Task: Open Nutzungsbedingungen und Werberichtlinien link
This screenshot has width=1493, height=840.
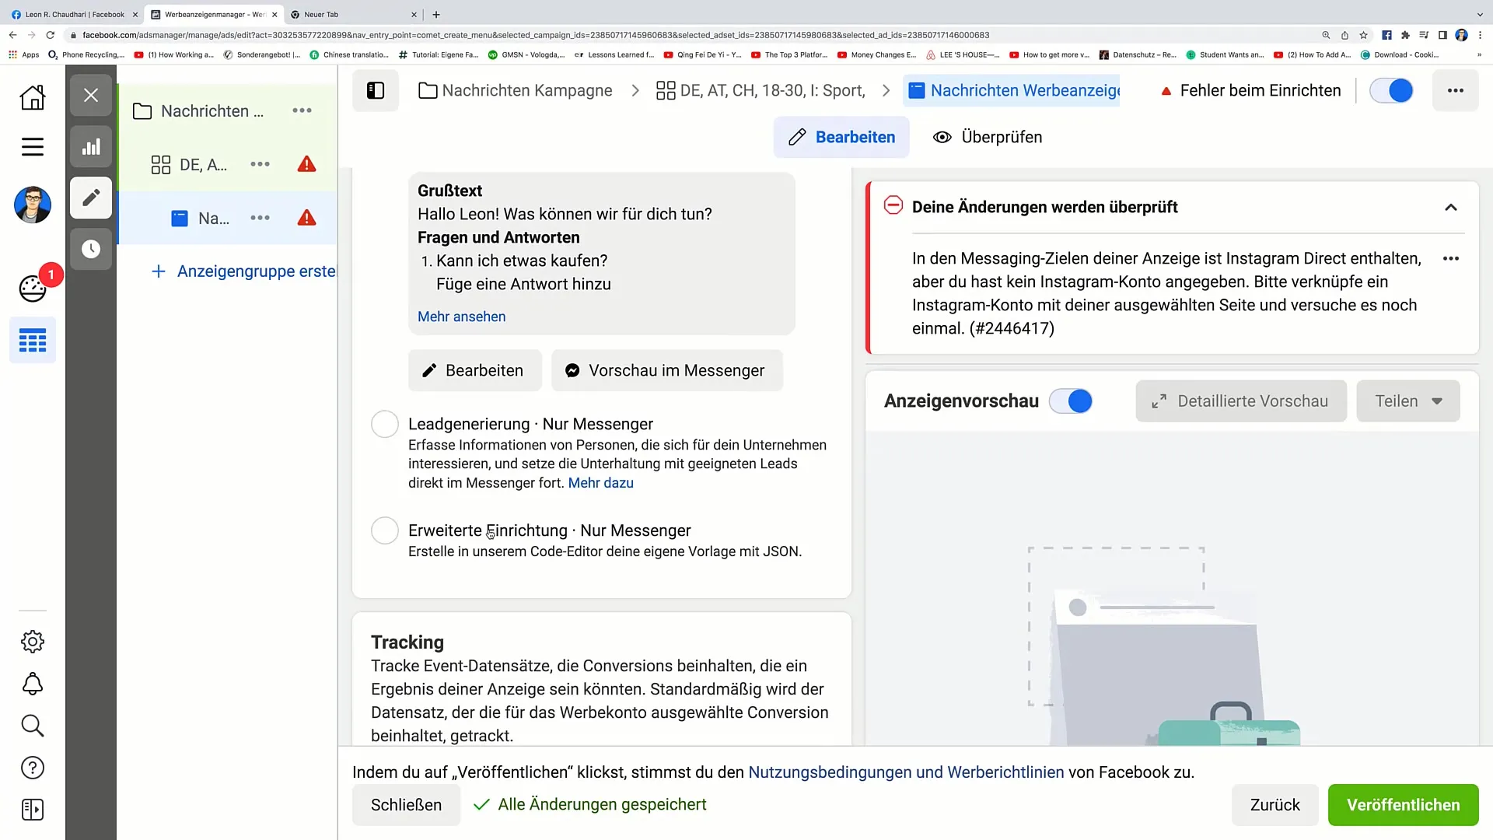Action: [906, 772]
